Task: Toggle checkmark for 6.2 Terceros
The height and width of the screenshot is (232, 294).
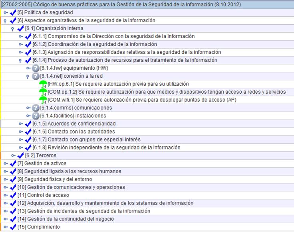Action: tap(20, 155)
